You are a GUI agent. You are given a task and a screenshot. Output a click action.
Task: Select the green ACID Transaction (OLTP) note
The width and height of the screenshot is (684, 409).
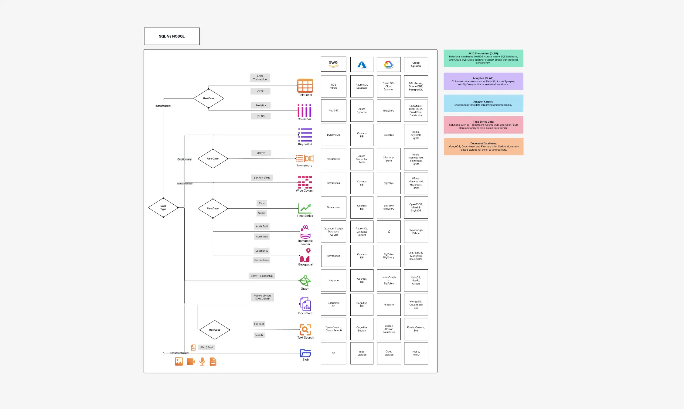tap(483, 58)
